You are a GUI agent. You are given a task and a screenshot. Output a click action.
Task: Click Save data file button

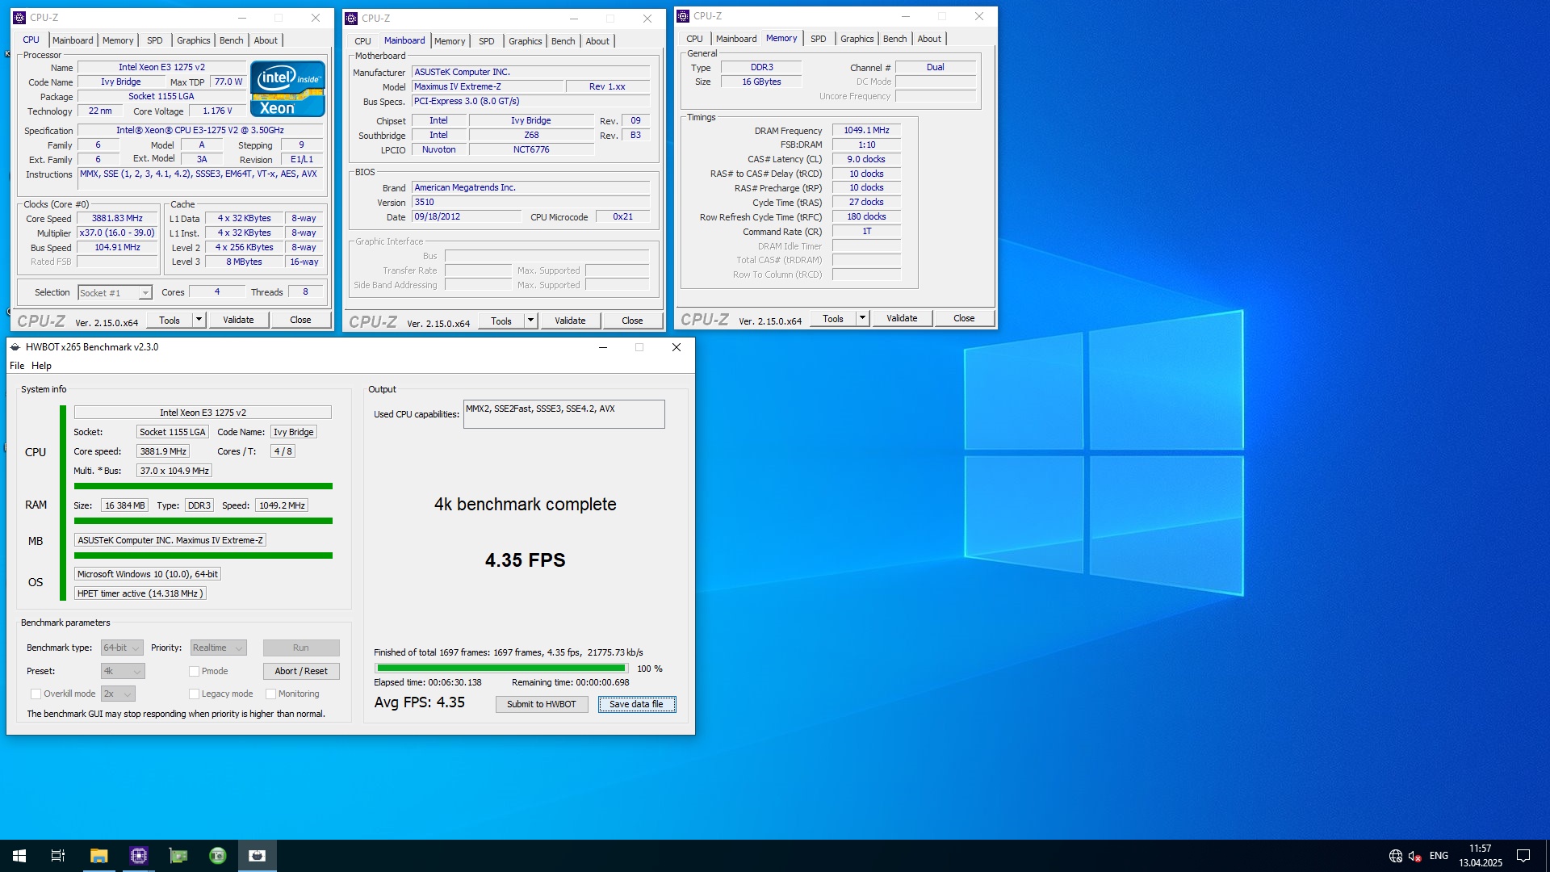pyautogui.click(x=636, y=705)
